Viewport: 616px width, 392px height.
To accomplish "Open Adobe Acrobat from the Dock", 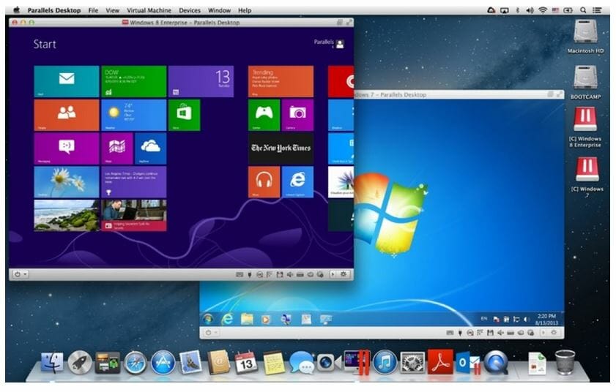I will [x=440, y=362].
